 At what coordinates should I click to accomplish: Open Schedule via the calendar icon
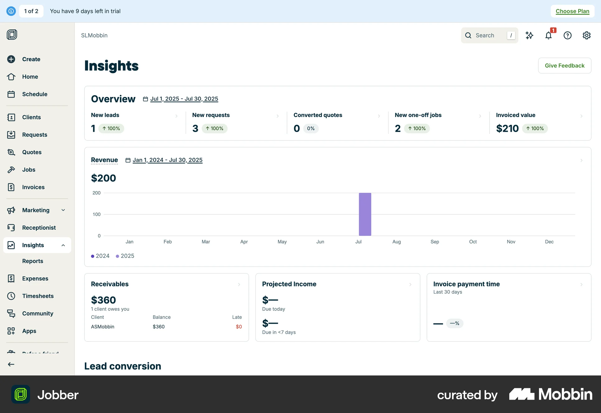[11, 94]
